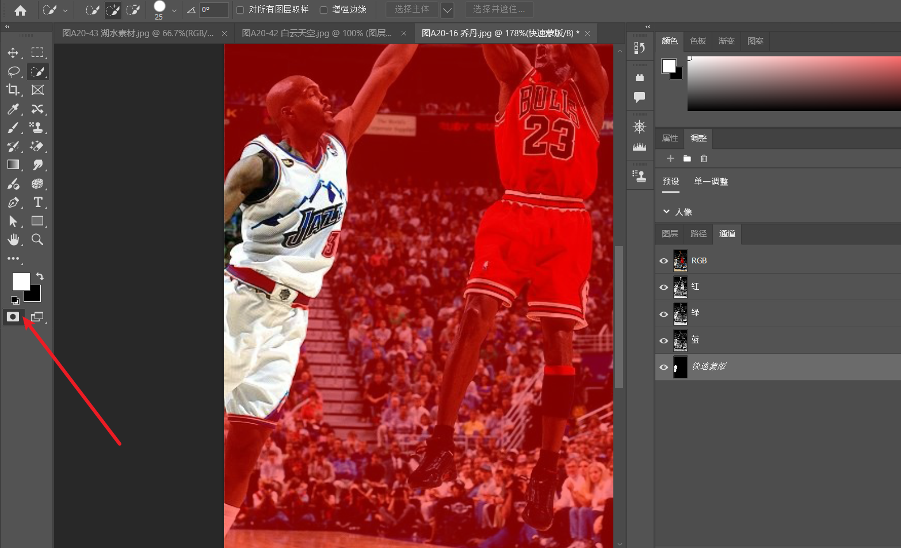
Task: Click the Home icon in options bar
Action: tap(20, 10)
